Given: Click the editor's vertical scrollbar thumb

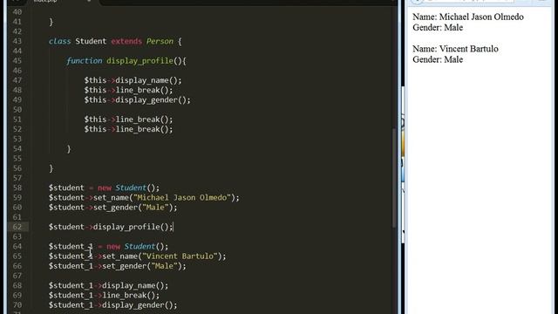Looking at the screenshot, I should click(394, 178).
